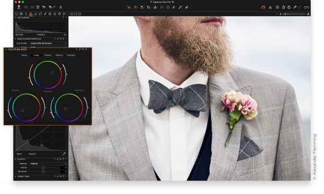Click the curve Output value field
This screenshot has height=194, width=324.
[x=38, y=154]
